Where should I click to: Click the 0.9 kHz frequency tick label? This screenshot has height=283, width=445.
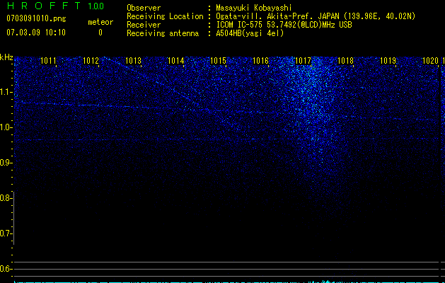coord(6,163)
